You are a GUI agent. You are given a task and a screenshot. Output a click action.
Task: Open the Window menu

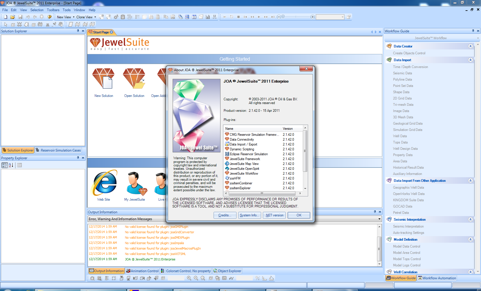tap(79, 10)
